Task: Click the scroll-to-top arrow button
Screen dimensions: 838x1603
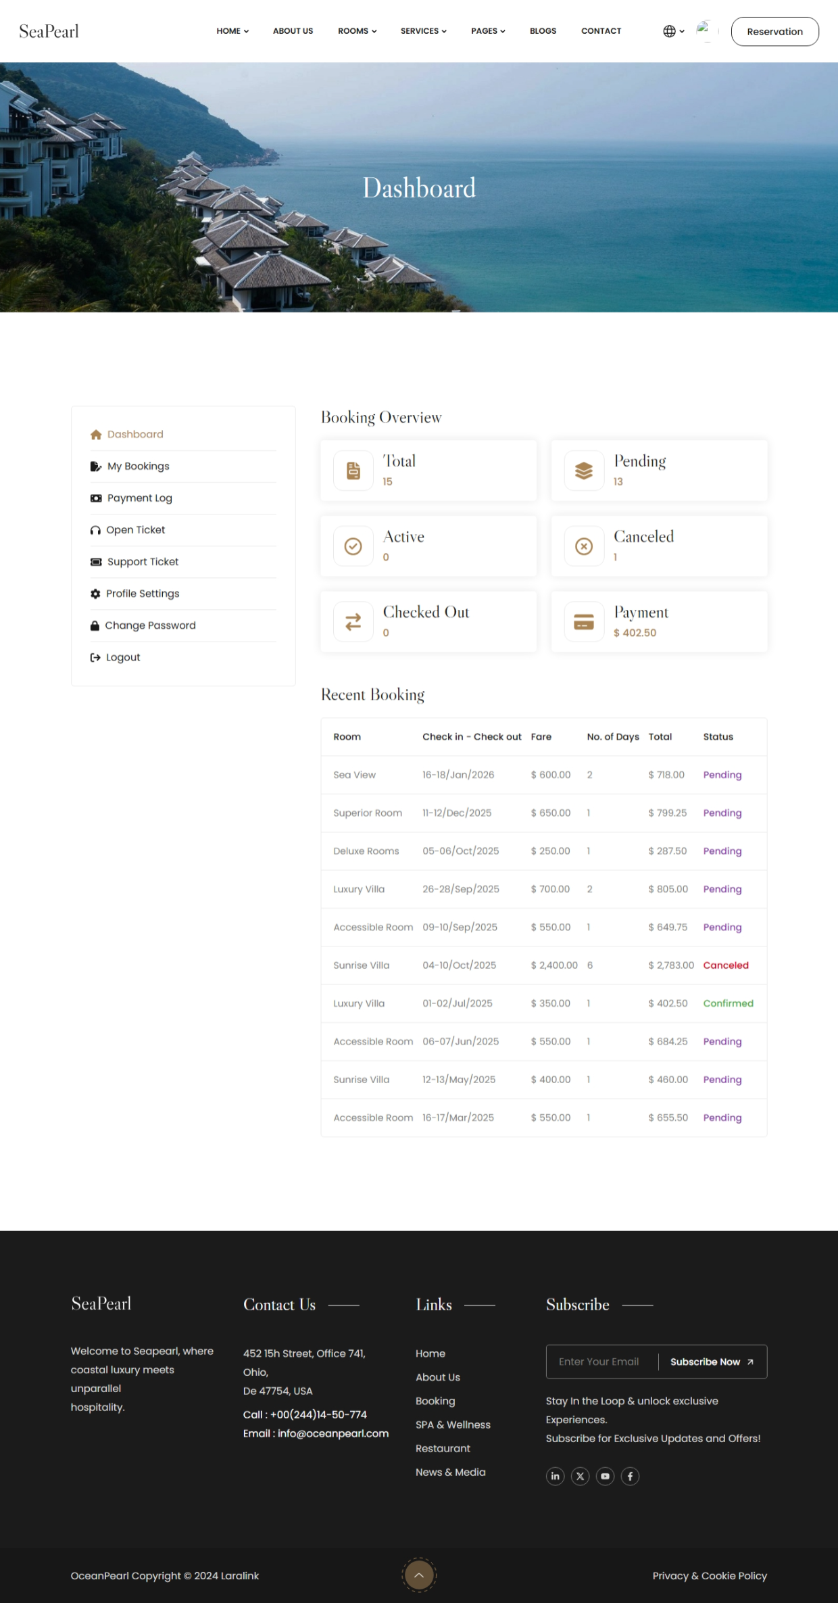Action: 419,1575
